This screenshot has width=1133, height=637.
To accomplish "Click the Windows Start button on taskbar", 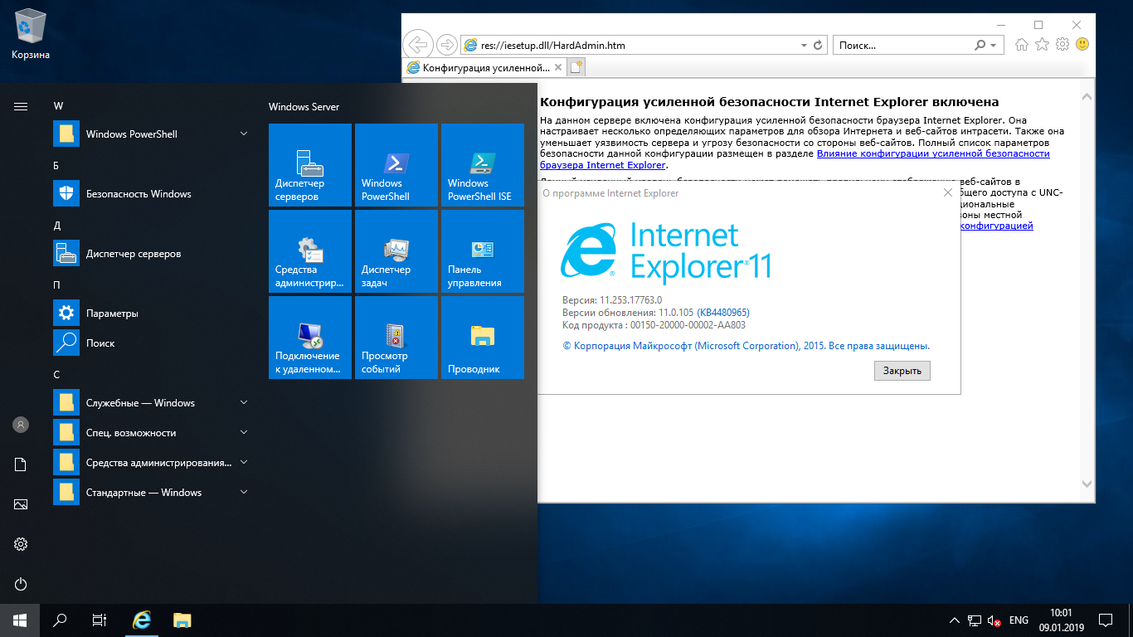I will 20,620.
